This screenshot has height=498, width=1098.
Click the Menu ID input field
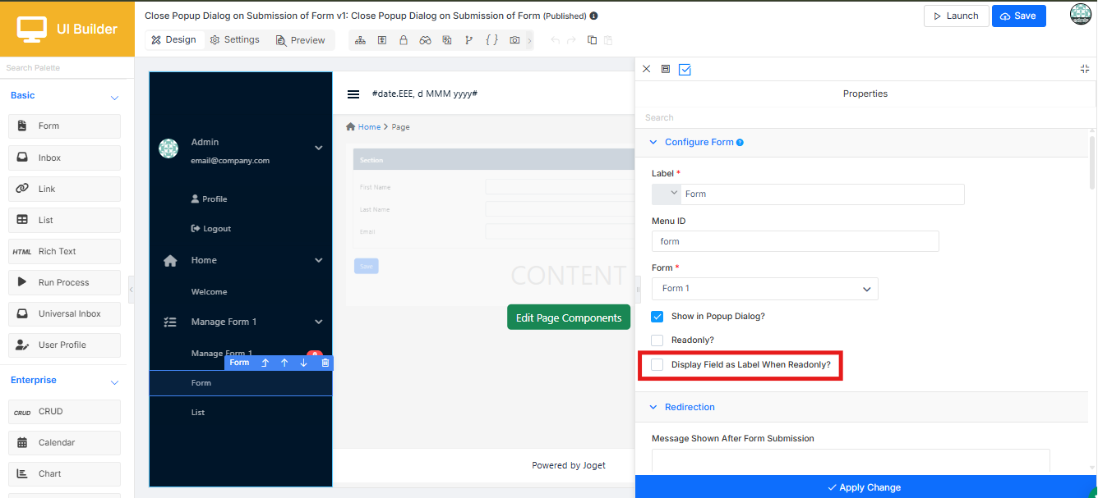[x=796, y=241]
